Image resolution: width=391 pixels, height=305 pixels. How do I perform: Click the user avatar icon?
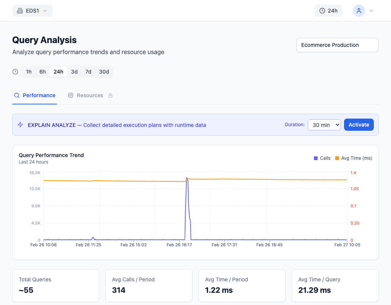tap(359, 11)
